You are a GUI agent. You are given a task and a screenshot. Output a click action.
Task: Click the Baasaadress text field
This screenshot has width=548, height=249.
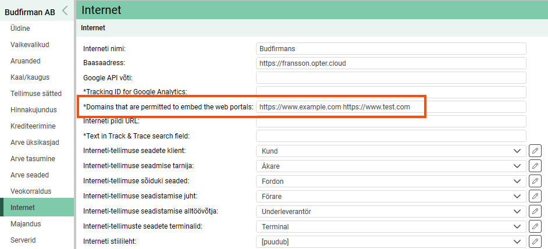[391, 63]
